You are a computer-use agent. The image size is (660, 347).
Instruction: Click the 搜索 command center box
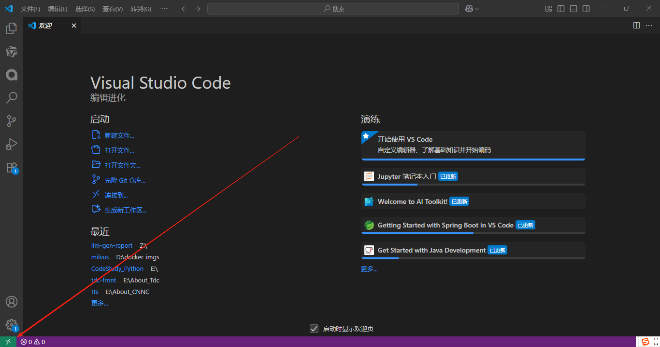(x=333, y=9)
